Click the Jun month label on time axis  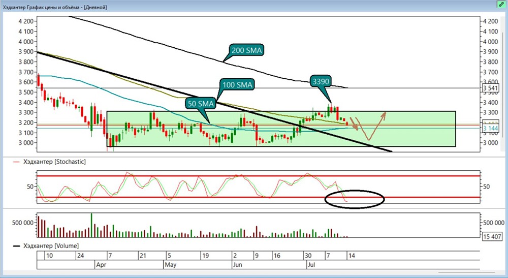coord(237,265)
